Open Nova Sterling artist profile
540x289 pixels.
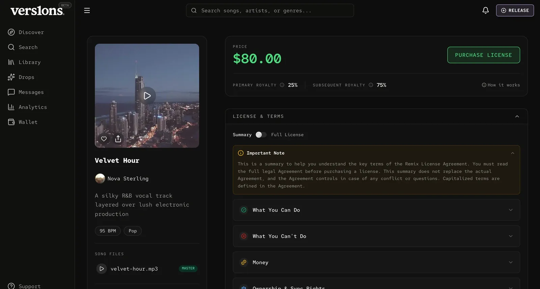pos(128,179)
